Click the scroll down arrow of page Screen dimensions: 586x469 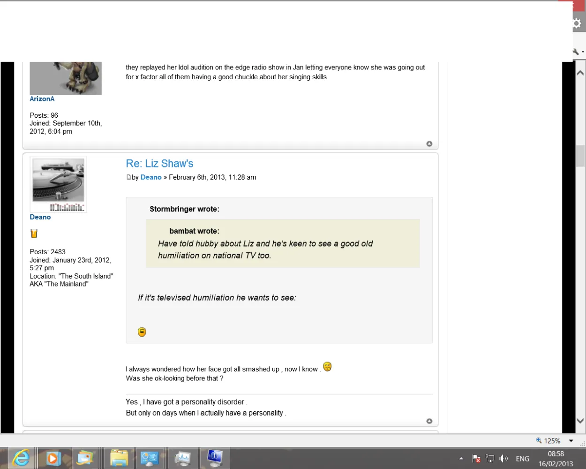[580, 421]
